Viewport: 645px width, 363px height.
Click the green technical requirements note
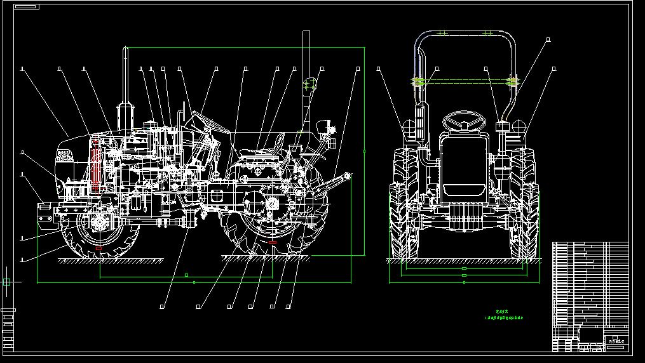(x=505, y=315)
